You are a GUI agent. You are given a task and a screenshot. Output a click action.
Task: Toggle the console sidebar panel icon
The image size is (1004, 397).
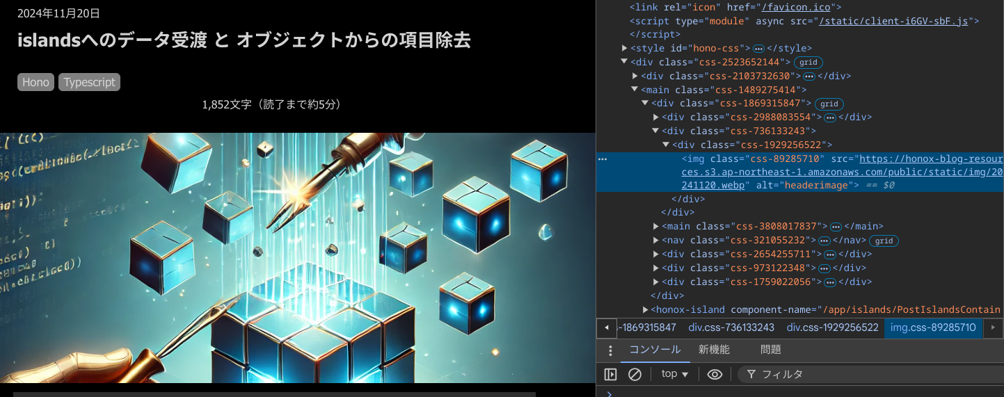click(x=610, y=374)
